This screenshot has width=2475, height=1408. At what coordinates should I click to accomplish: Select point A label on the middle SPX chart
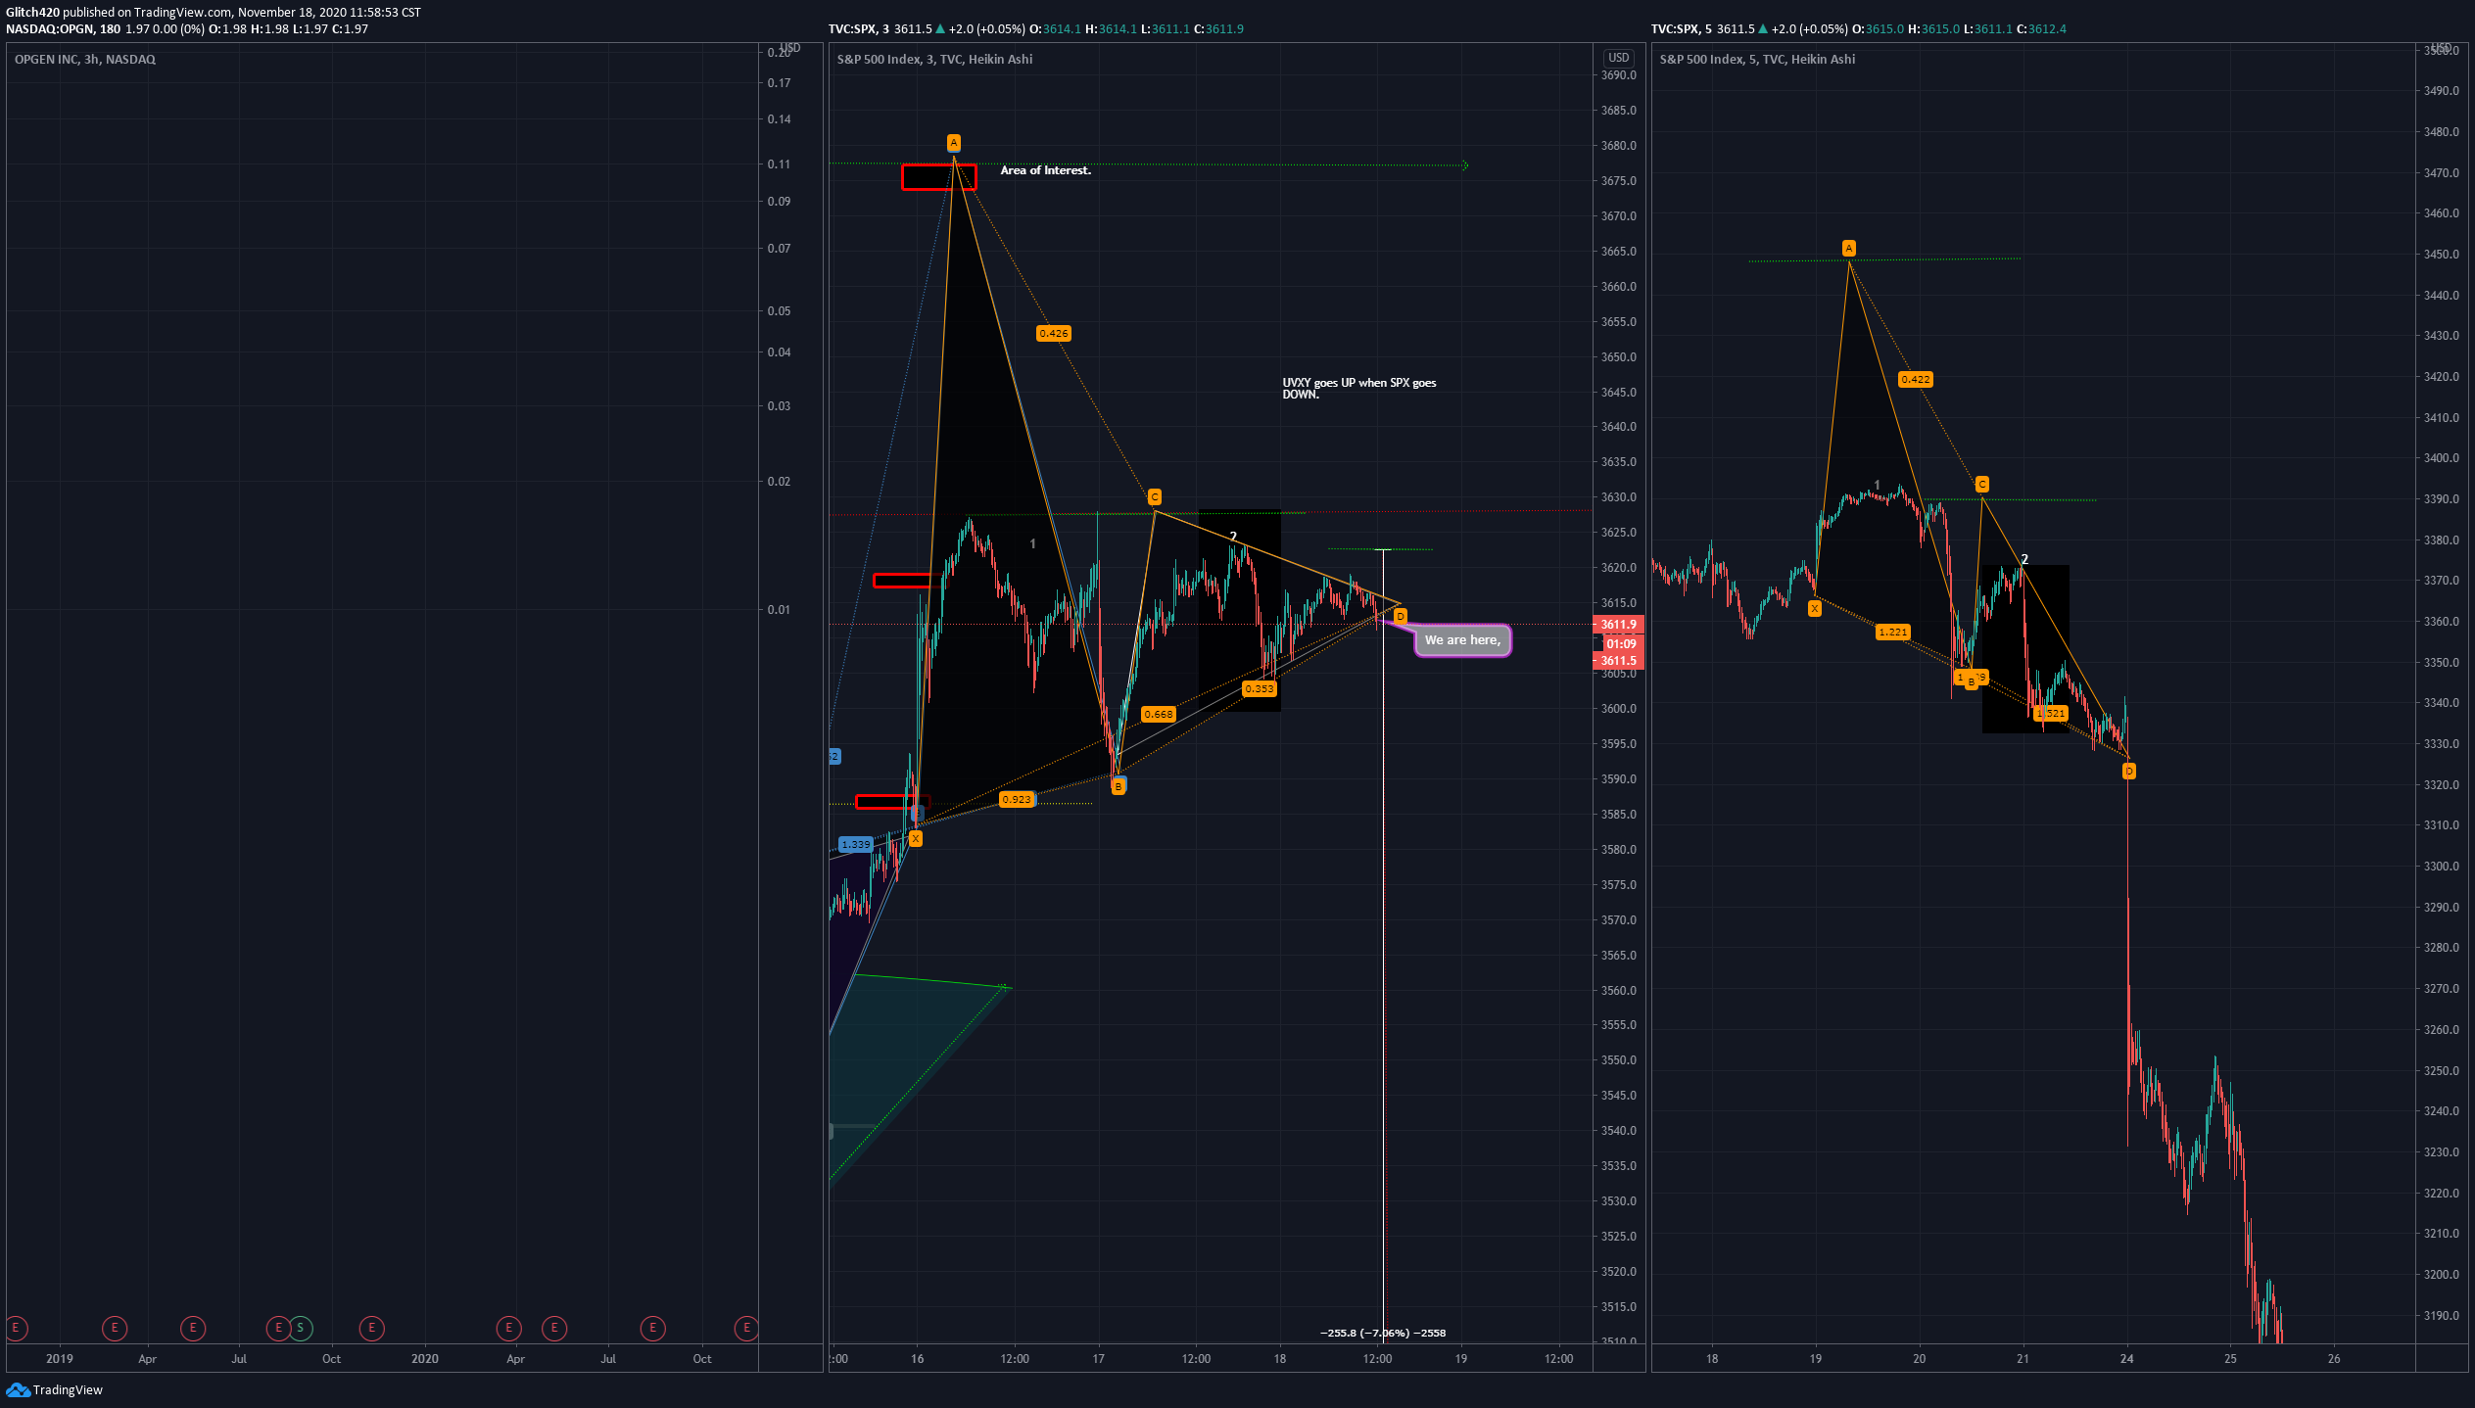953,143
